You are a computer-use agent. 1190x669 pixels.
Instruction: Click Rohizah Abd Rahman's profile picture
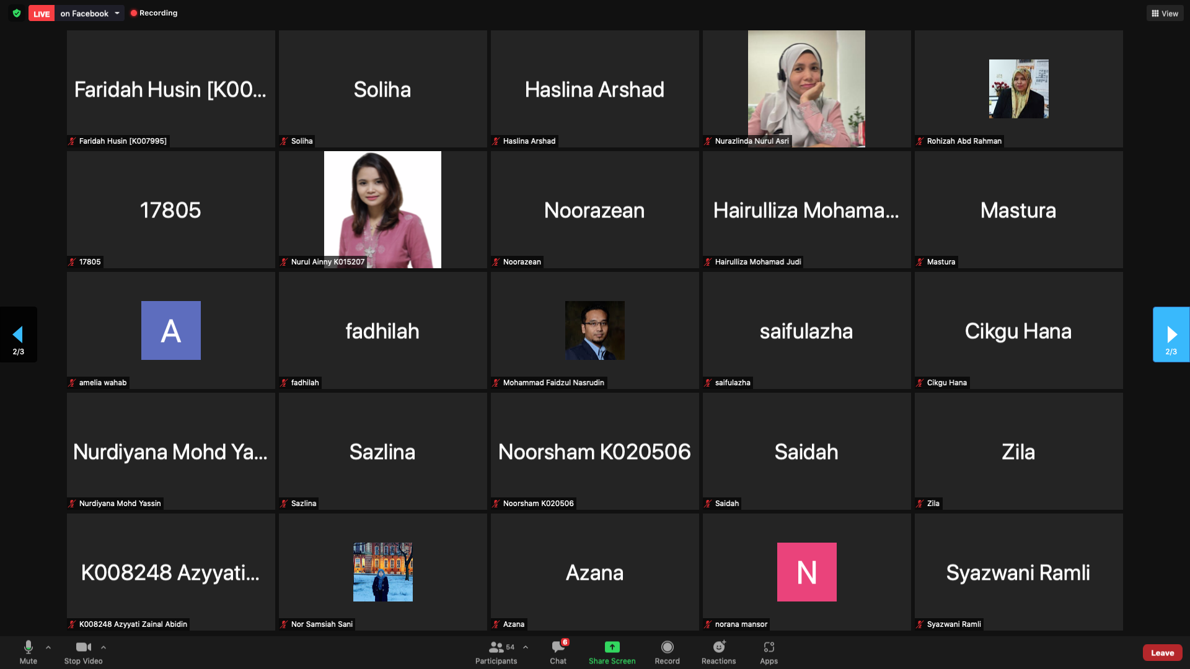pyautogui.click(x=1018, y=89)
